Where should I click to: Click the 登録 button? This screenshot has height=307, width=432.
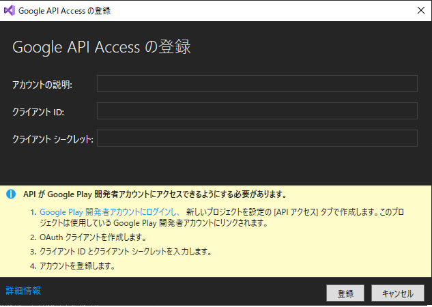[x=345, y=293]
